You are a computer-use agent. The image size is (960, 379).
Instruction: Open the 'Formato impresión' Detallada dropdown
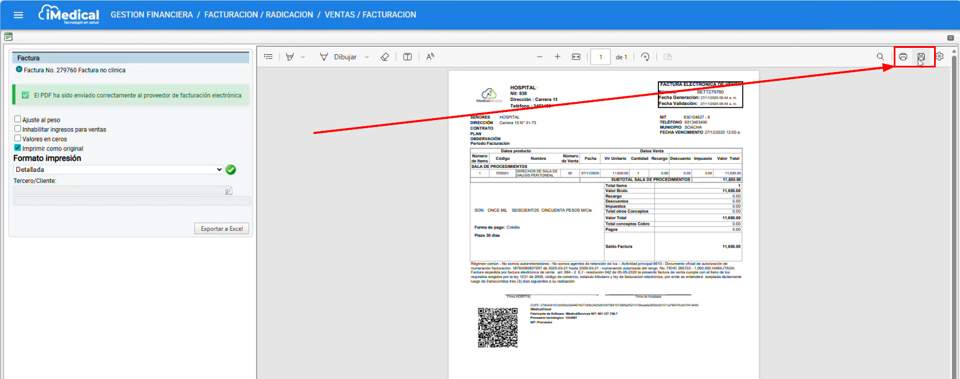[x=118, y=170]
